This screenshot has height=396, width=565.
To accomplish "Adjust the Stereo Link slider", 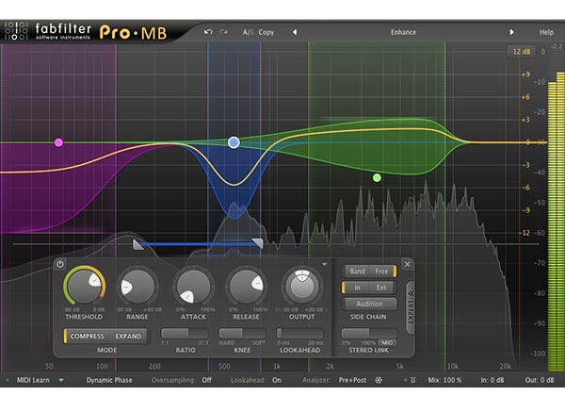I will click(368, 333).
